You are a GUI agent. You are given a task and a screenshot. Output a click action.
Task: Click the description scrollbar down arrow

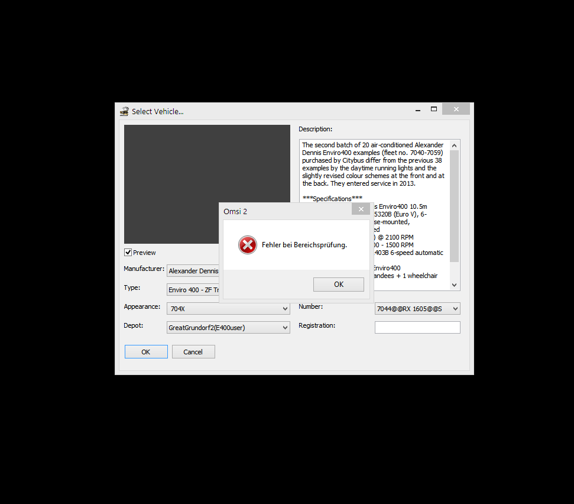tap(455, 285)
